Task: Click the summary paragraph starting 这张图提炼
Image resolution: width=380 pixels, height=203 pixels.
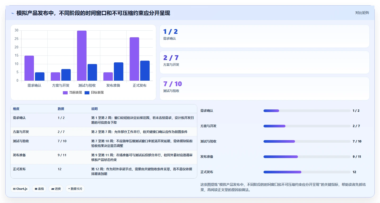Action: (x=283, y=187)
